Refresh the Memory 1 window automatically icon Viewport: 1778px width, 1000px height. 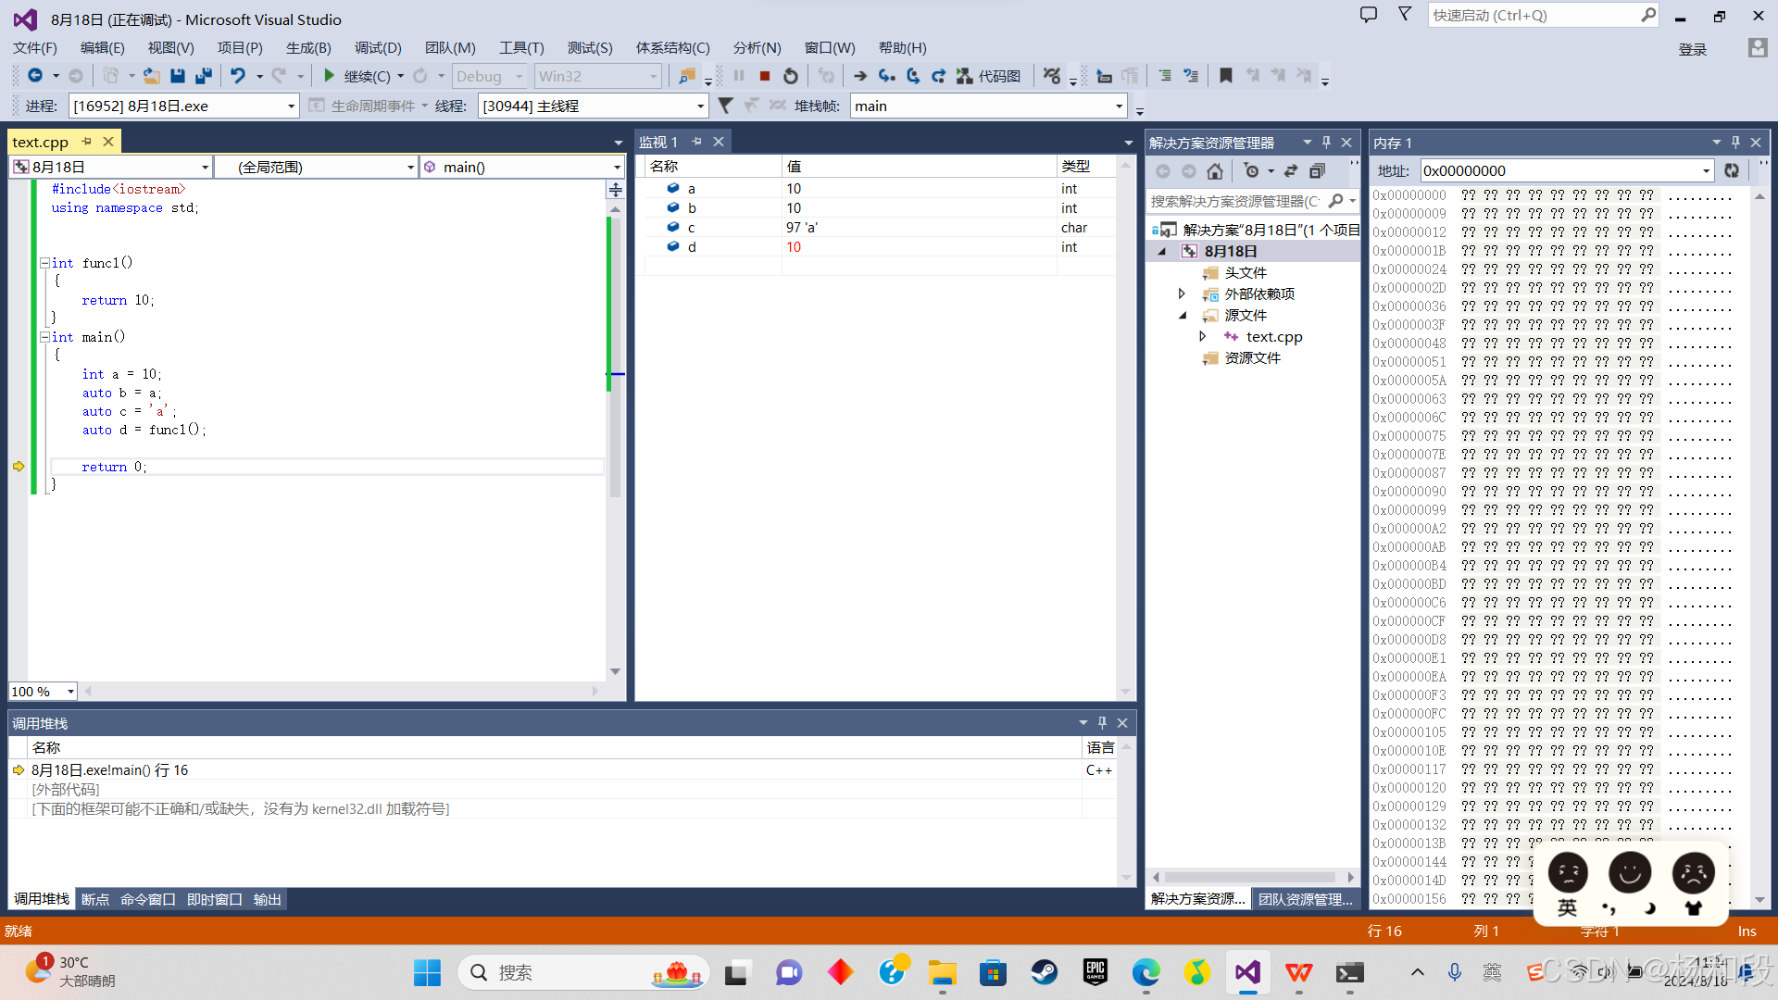coord(1732,170)
